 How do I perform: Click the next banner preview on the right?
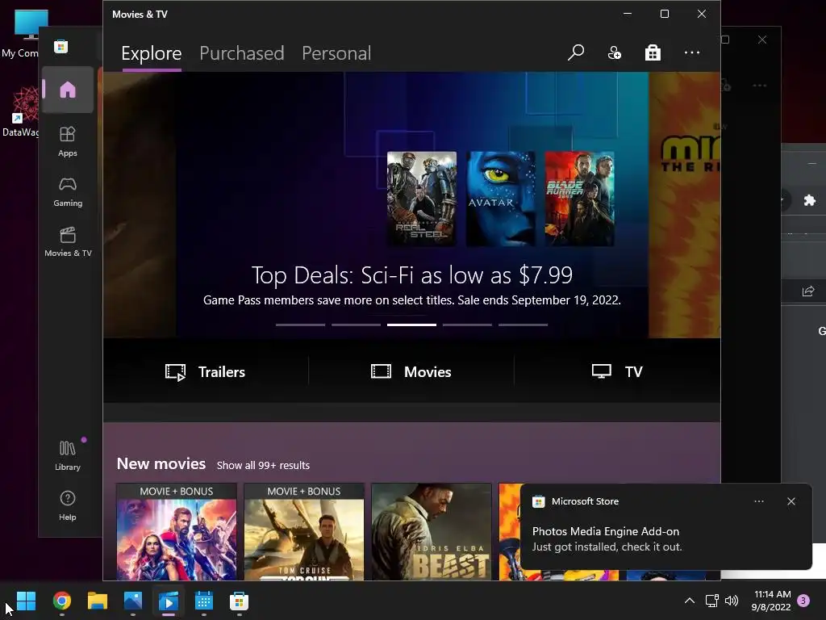684,204
